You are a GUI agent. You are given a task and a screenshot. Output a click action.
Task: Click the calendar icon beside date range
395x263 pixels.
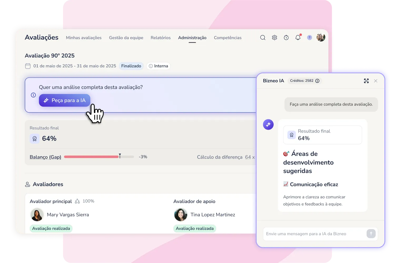(28, 66)
